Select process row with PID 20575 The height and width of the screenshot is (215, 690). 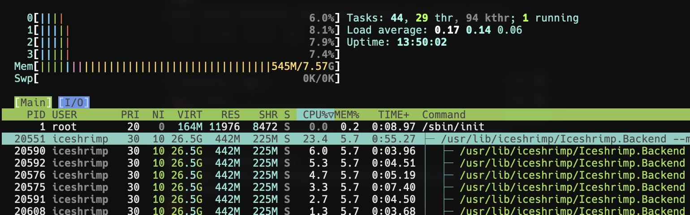(345, 187)
